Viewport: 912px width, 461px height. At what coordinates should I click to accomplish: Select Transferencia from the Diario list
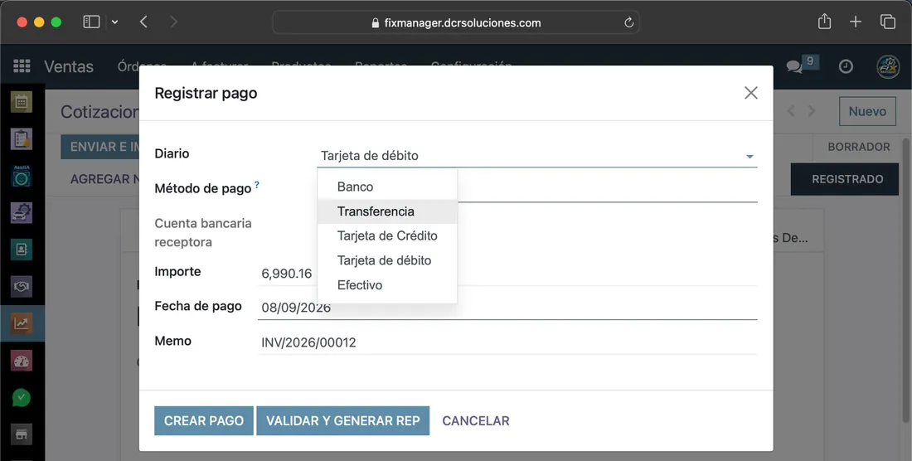(387, 211)
